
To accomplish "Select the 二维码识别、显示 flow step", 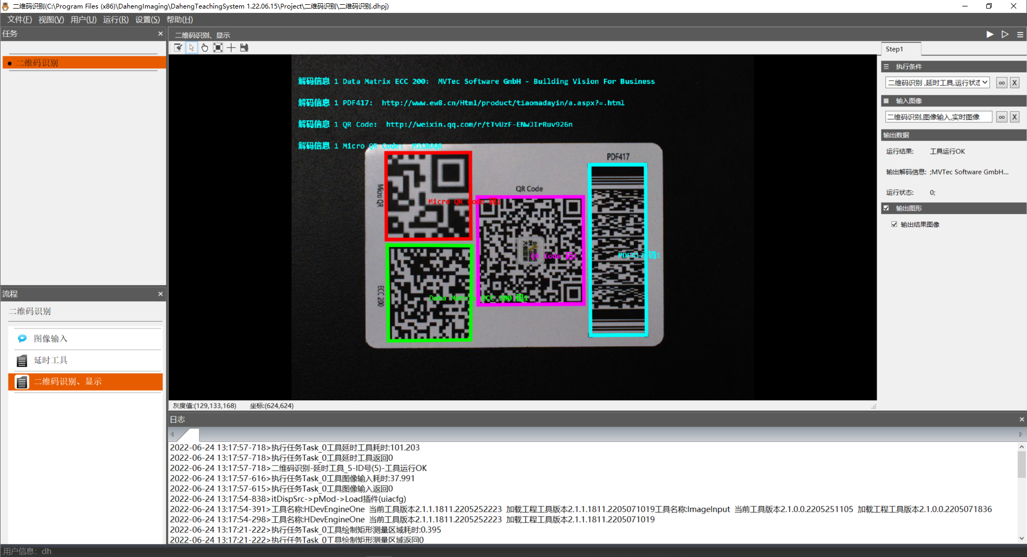I will [86, 381].
